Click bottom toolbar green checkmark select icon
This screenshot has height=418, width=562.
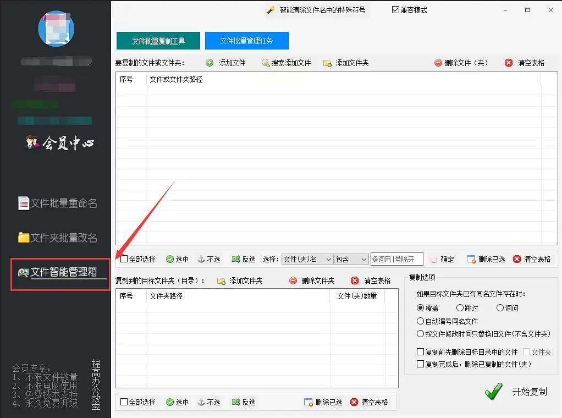[x=170, y=402]
